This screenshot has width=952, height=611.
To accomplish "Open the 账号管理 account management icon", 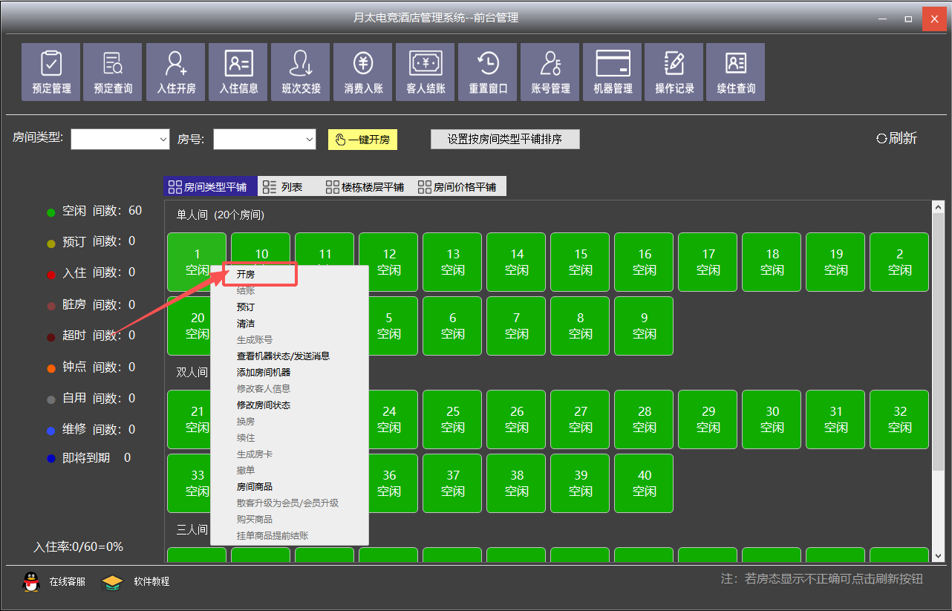I will tap(550, 72).
